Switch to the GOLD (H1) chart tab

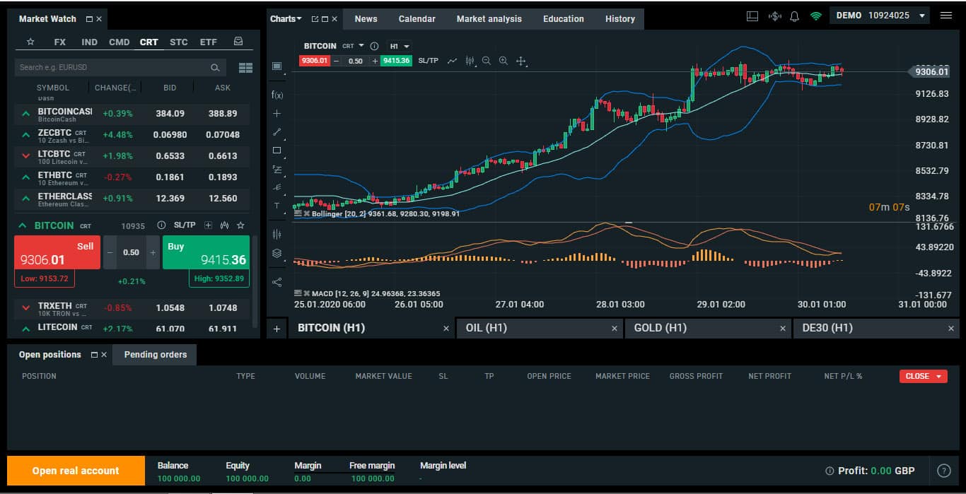click(x=707, y=328)
